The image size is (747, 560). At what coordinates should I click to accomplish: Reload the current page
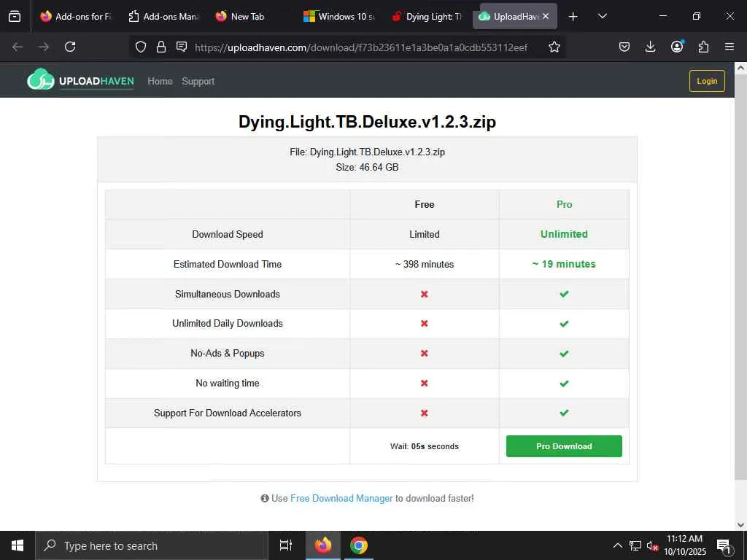click(x=70, y=47)
